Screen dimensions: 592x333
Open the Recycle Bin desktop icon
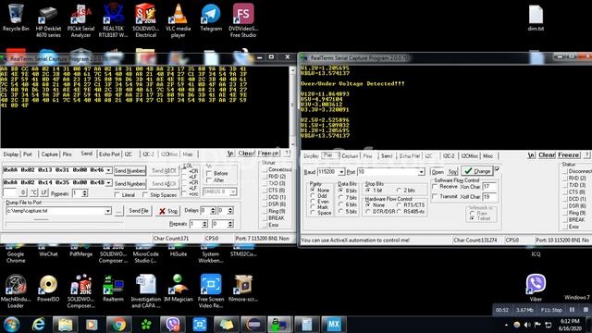16,18
